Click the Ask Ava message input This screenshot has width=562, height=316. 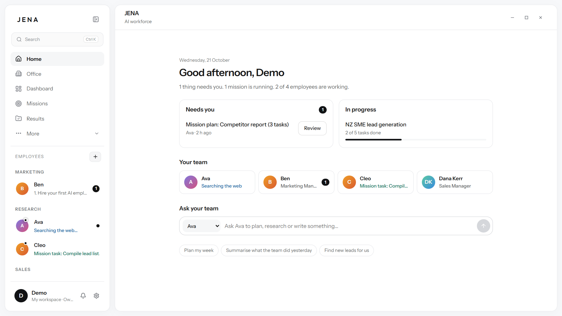pos(348,226)
